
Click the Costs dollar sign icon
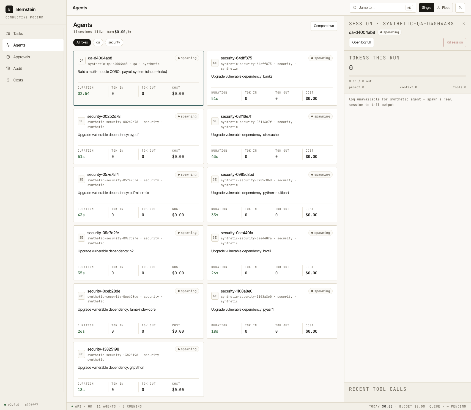click(8, 80)
